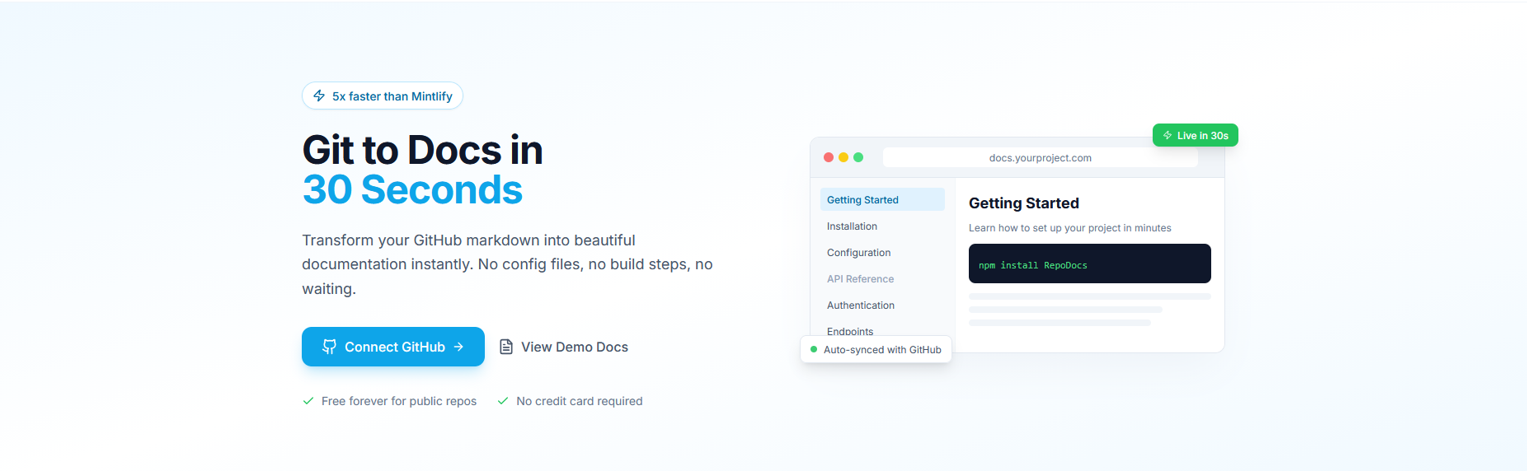
Task: Click the Free forever for public repos text
Action: tap(399, 401)
